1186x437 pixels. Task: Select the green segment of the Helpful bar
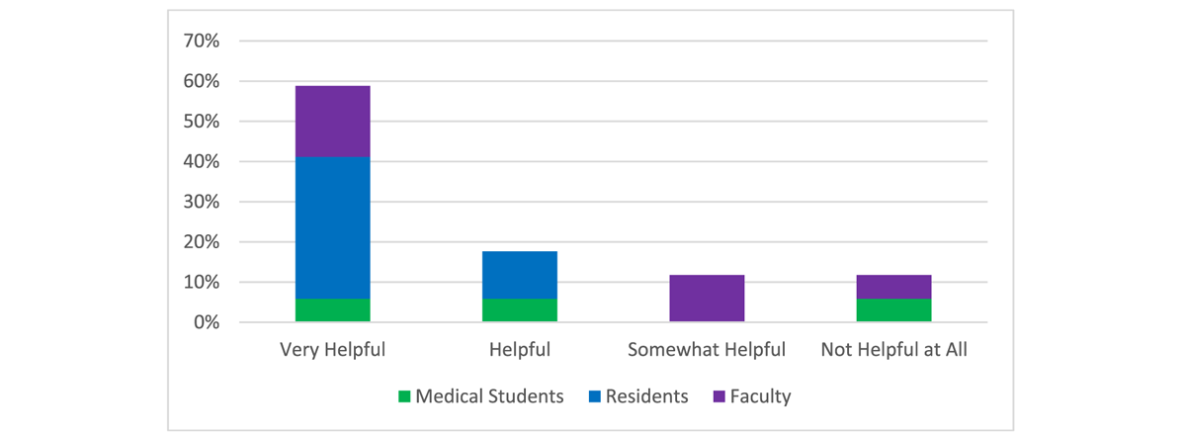[520, 310]
